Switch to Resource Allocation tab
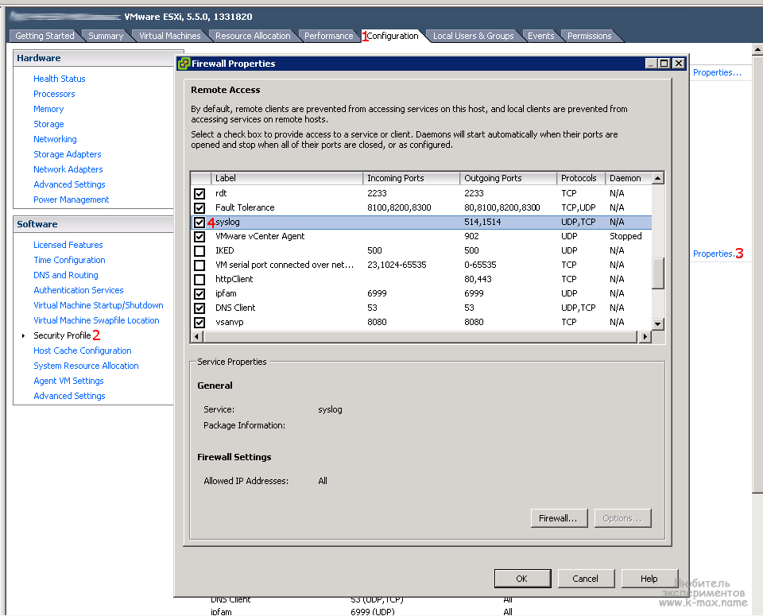Screen dimensions: 763x616 tap(253, 36)
